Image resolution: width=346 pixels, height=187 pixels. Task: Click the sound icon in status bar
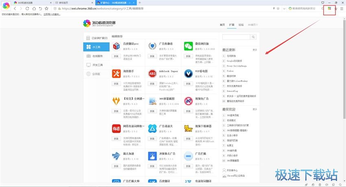point(326,185)
